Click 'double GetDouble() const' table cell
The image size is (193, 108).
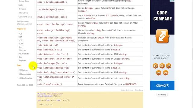(x=57, y=17)
